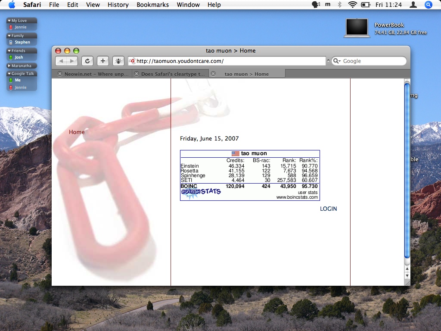This screenshot has height=331, width=441.
Task: Click the URL address field
Action: click(227, 61)
